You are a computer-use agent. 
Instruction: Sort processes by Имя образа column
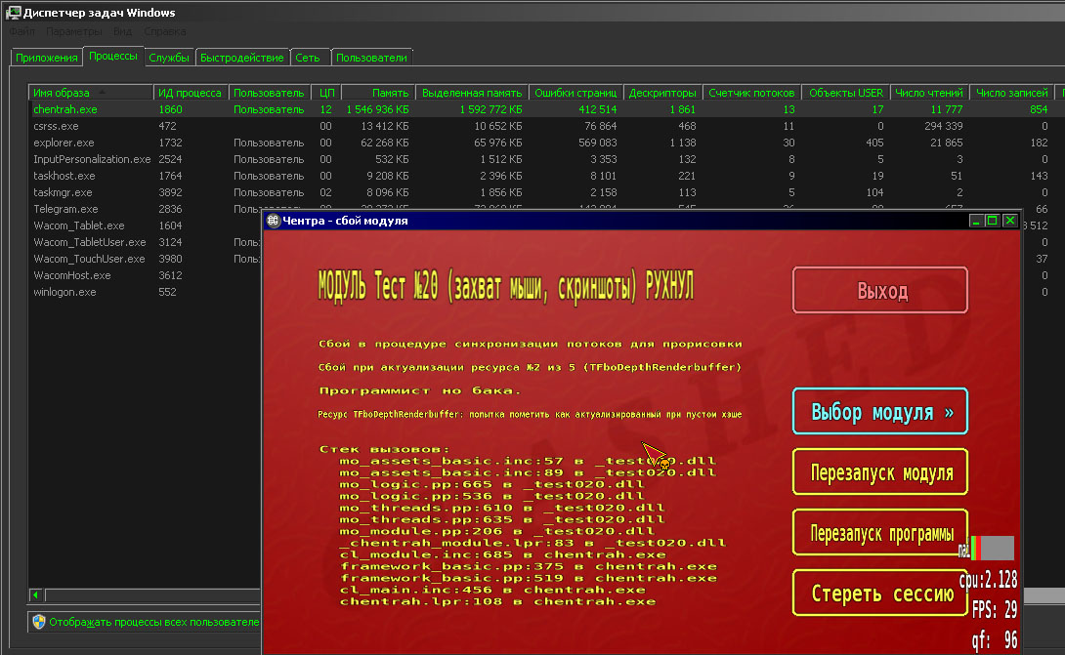[90, 93]
